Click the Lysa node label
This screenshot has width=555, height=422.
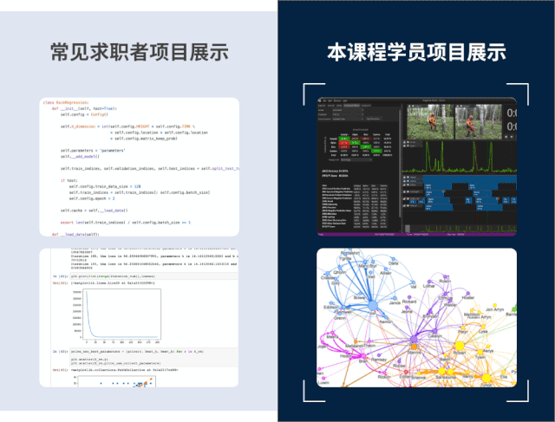pos(483,332)
